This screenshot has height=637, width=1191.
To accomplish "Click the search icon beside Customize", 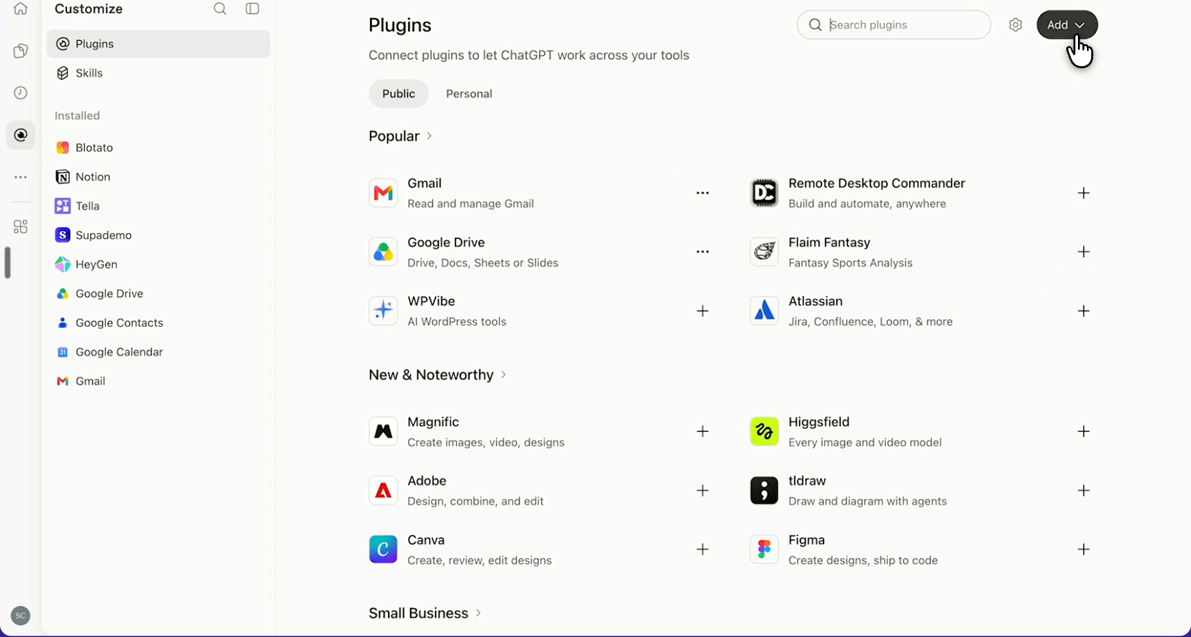I will point(220,9).
